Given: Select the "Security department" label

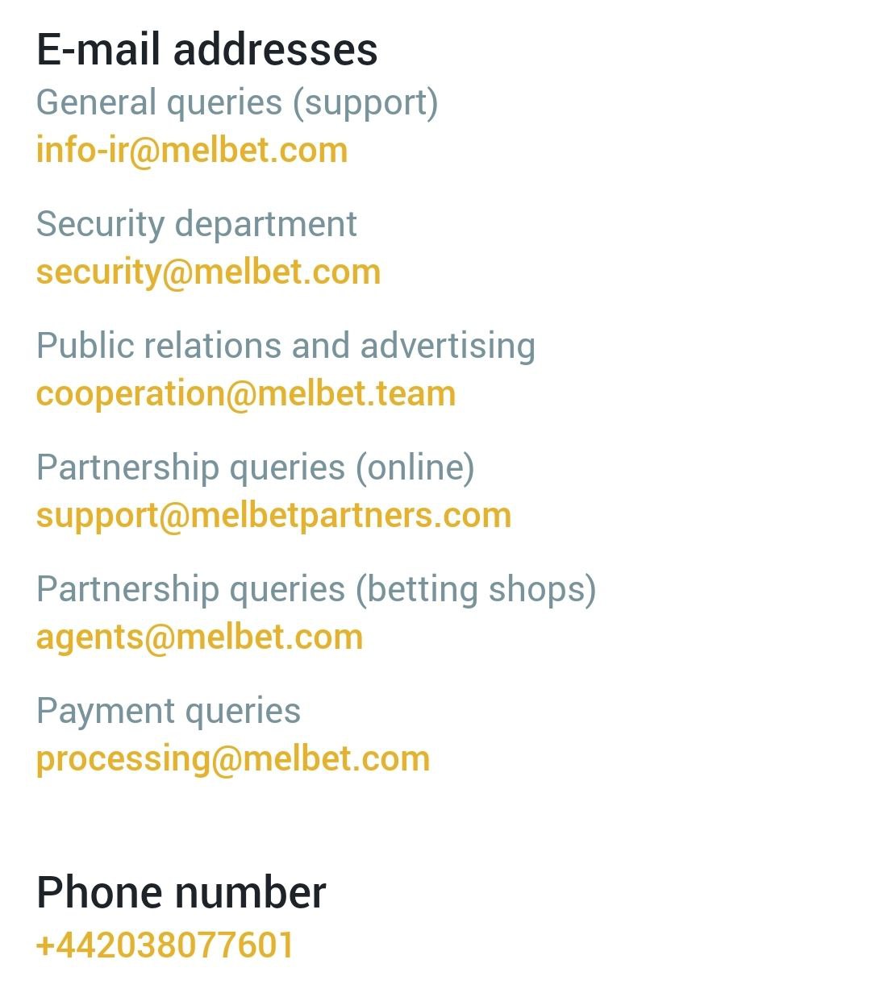Looking at the screenshot, I should coord(196,224).
